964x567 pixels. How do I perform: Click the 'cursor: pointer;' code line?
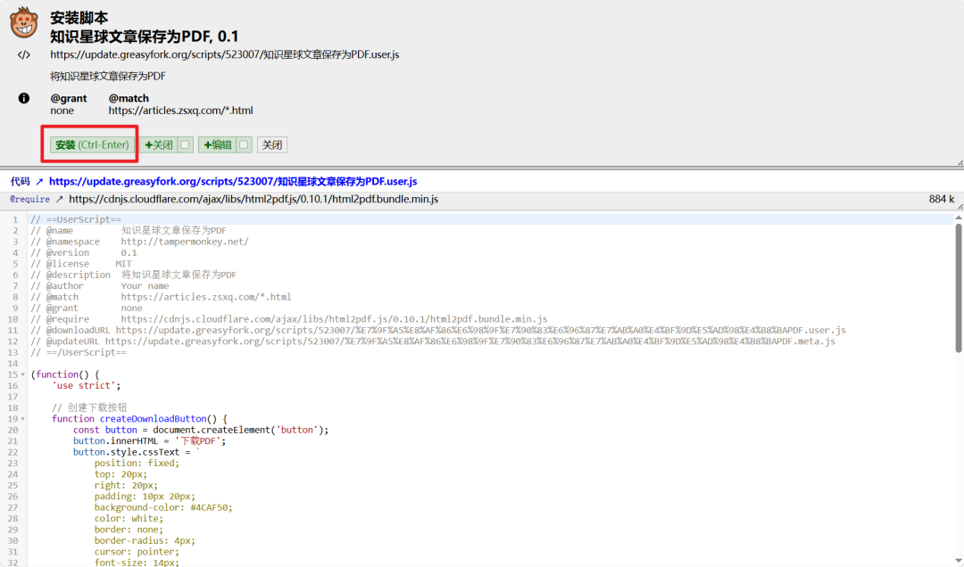(x=137, y=552)
